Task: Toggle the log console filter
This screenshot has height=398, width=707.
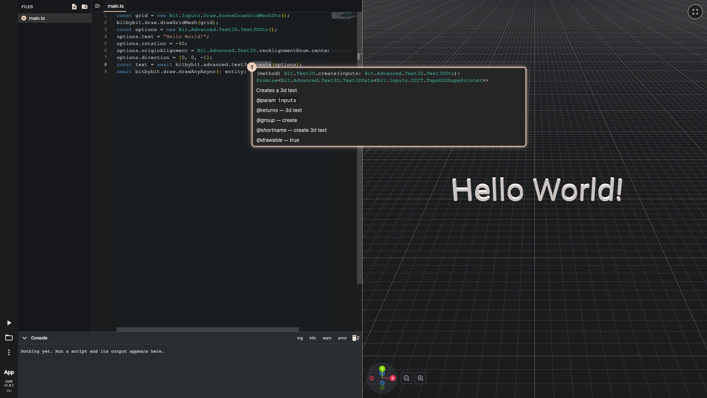Action: (300, 338)
